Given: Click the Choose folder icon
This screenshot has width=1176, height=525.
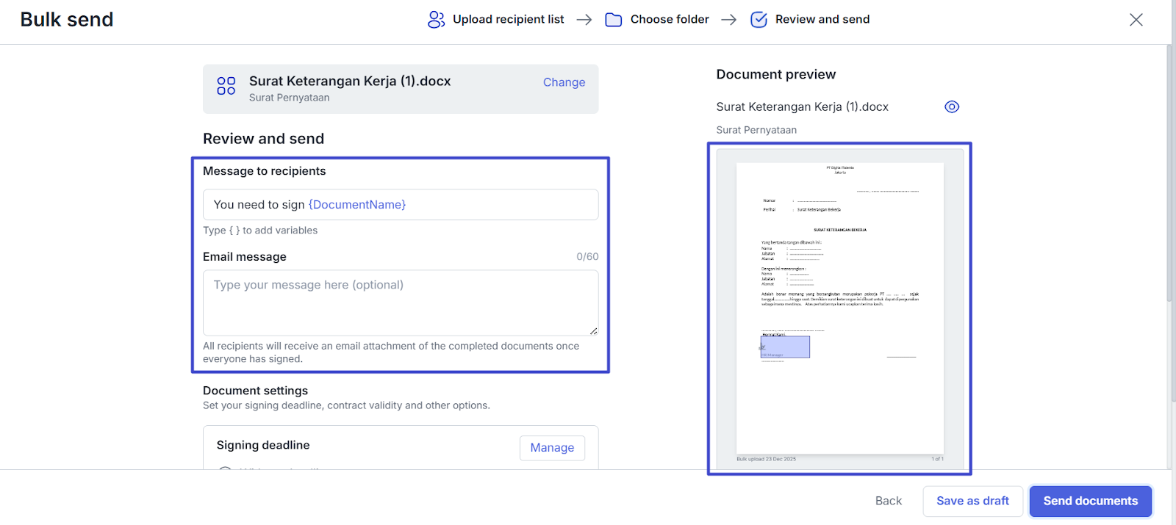Looking at the screenshot, I should pos(613,20).
